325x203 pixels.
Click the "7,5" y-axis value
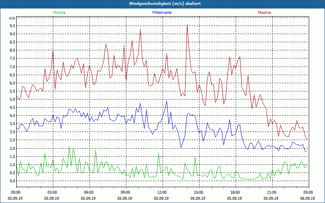13,58
